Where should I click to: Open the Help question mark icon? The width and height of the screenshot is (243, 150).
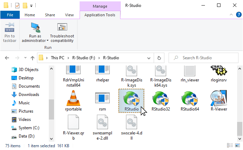click(x=238, y=15)
